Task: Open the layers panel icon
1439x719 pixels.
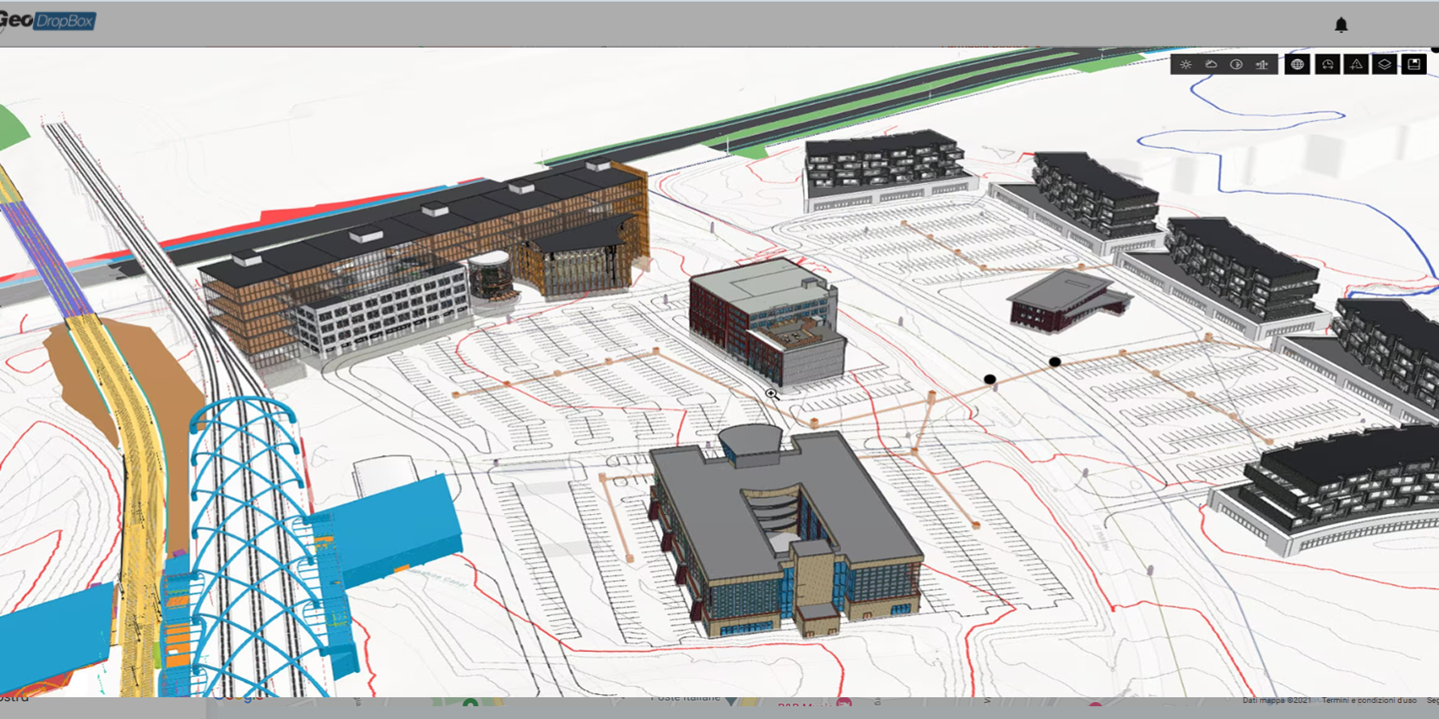Action: 1385,65
